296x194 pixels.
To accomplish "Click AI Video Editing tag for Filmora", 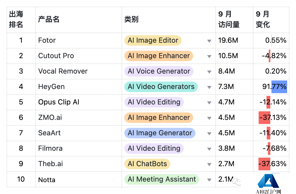I will [x=154, y=149].
